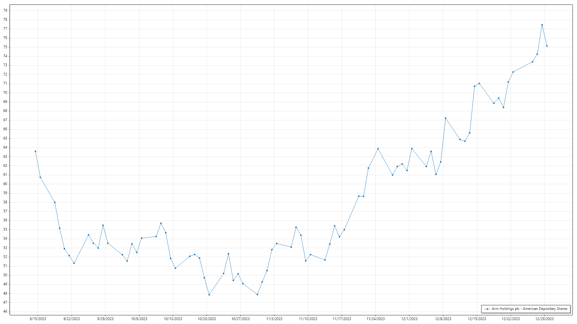Click the peak data point at 71
577x324 pixels.
tap(479, 83)
